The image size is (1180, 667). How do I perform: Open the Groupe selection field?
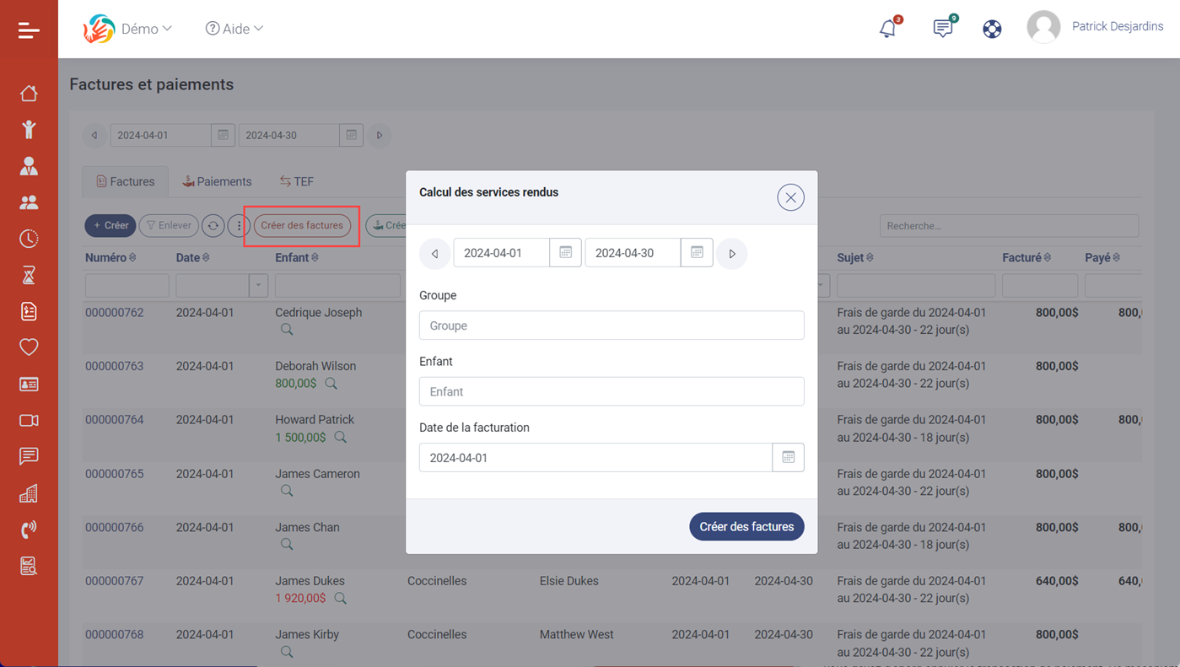[x=612, y=325]
